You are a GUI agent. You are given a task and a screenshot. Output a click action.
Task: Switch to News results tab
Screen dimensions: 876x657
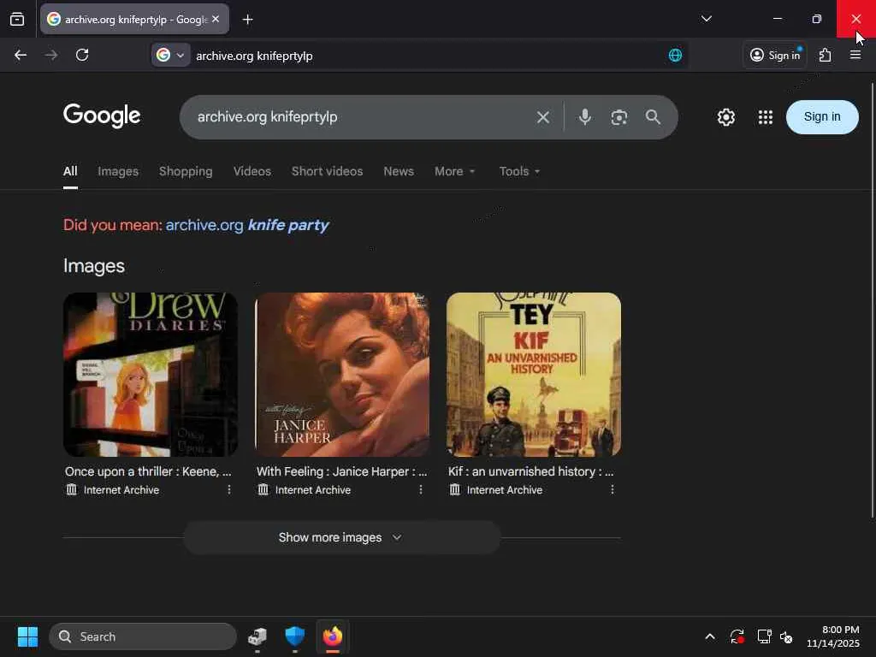[399, 171]
